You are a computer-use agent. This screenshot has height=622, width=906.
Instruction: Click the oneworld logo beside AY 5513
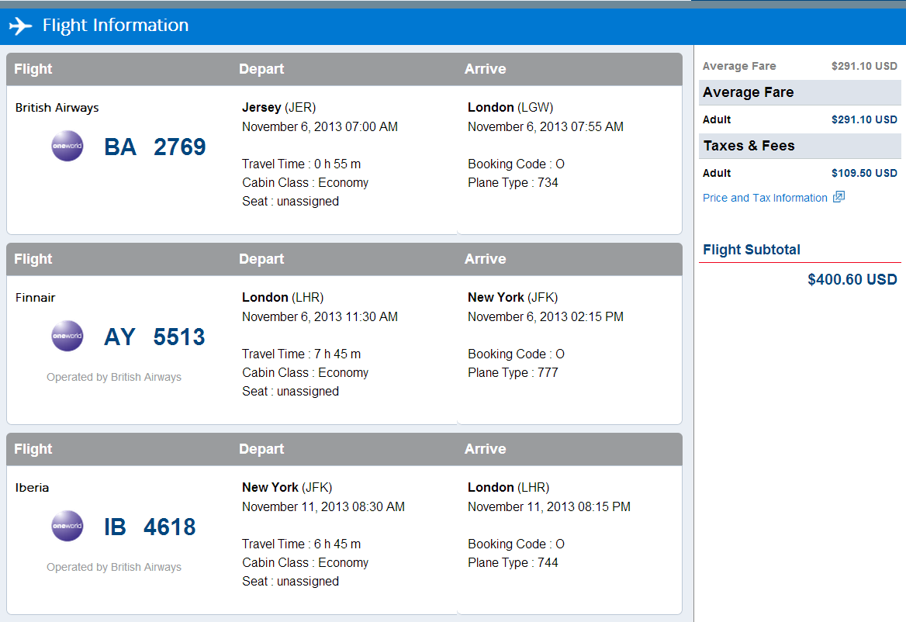(67, 337)
